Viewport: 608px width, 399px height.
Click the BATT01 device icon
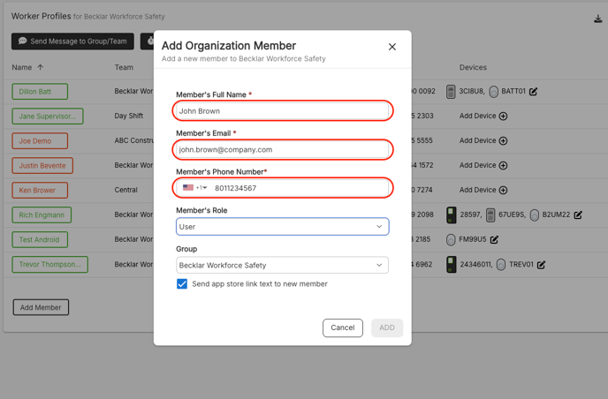coord(493,92)
